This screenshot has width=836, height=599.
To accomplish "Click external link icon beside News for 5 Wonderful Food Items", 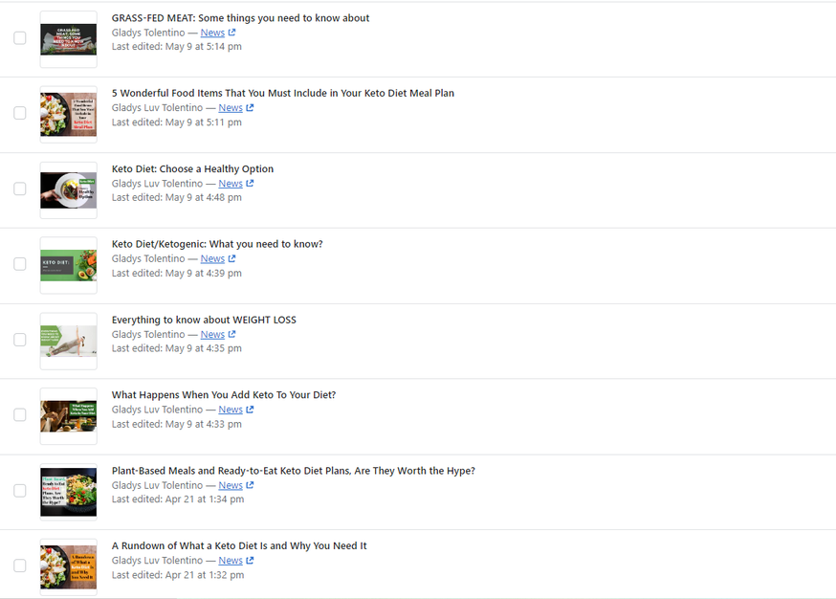I will 250,108.
